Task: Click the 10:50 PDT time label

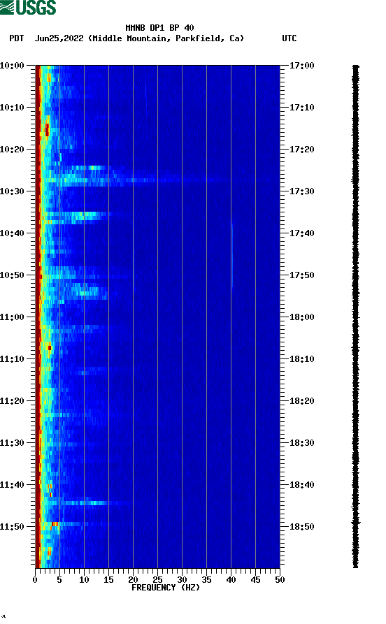Action: [12, 275]
